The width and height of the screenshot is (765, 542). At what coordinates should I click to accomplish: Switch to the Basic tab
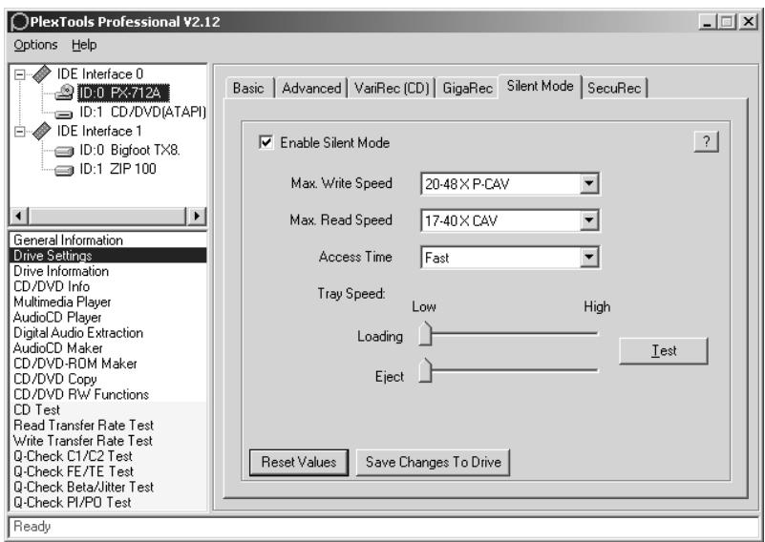pos(248,88)
